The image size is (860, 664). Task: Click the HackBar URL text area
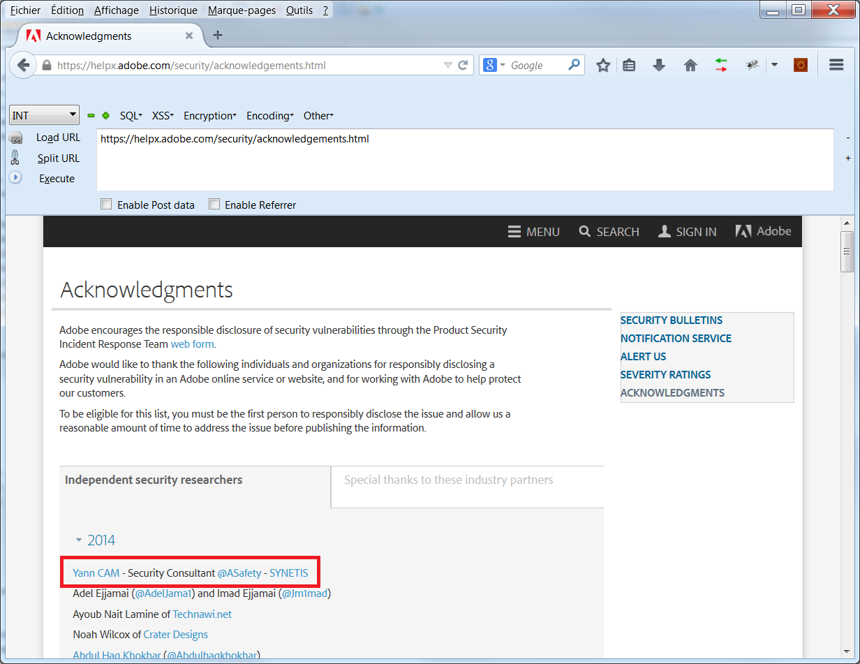(465, 159)
